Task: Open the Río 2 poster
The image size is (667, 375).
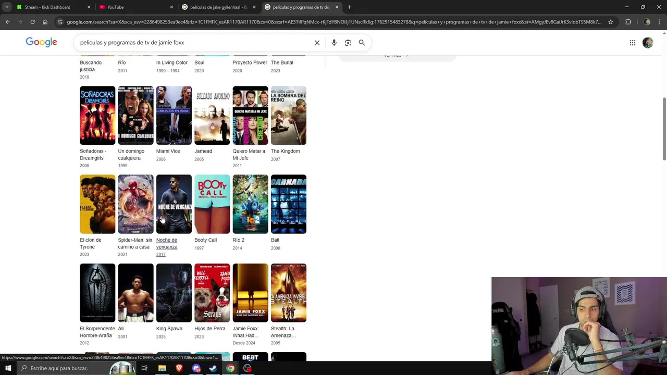Action: [x=250, y=204]
